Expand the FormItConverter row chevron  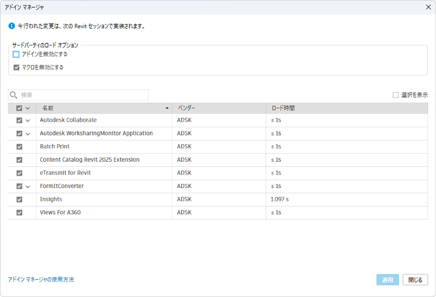coord(27,186)
